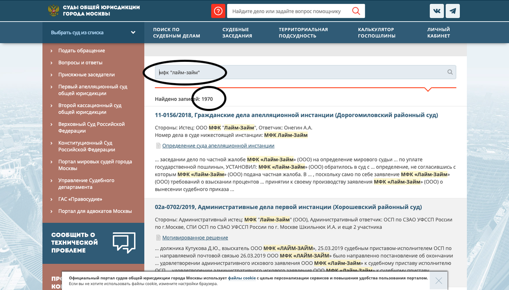This screenshot has height=290, width=509.
Task: Open Вопросы и ответы sidebar link
Action: (x=80, y=63)
